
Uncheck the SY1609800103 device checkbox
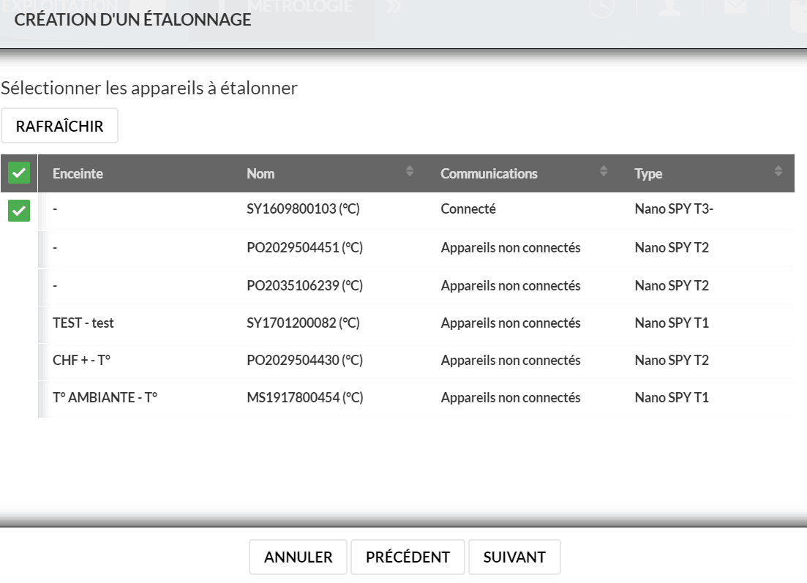[x=19, y=211]
